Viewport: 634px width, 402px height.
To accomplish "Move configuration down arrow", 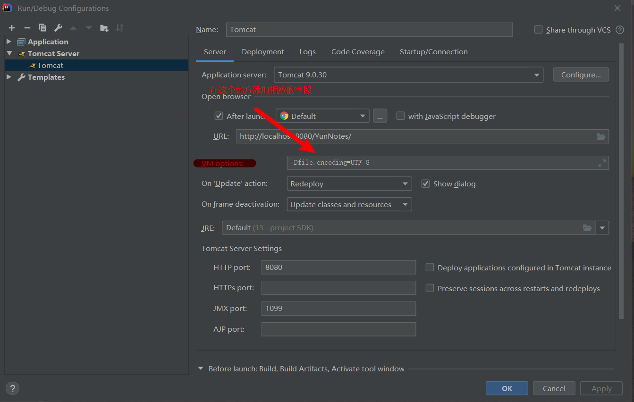I will click(x=89, y=28).
